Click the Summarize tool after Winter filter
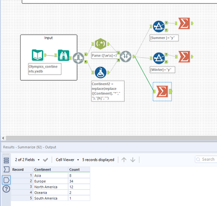Image resolution: width=217 pixels, height=206 pixels. (184, 57)
